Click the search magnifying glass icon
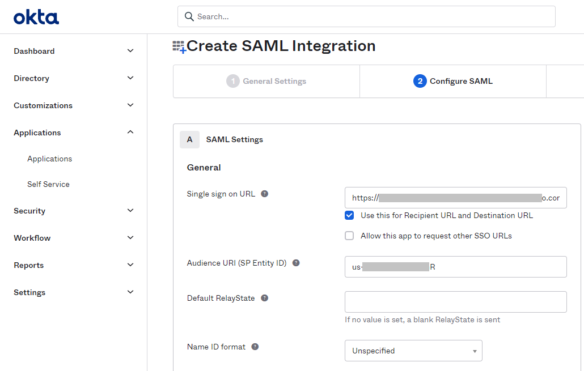584x371 pixels. pos(189,16)
